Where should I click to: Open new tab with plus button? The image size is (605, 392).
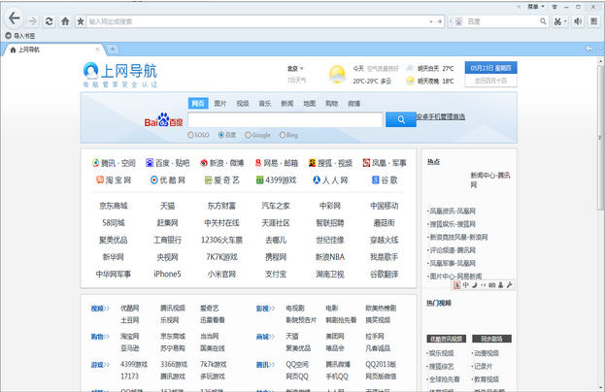113,49
